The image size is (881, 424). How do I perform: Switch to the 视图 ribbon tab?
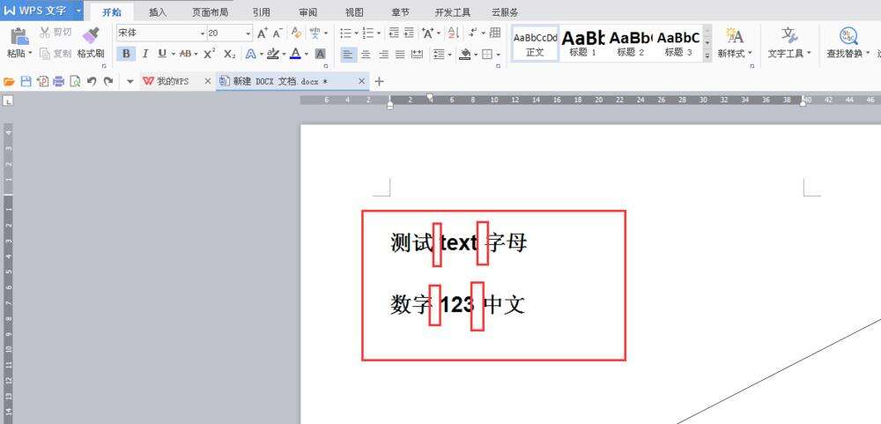(354, 11)
